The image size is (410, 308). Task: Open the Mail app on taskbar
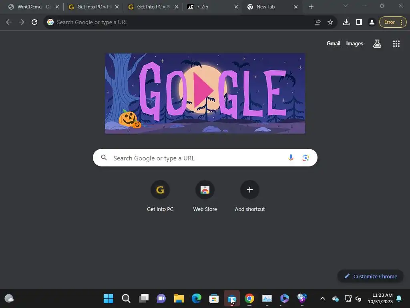232,298
